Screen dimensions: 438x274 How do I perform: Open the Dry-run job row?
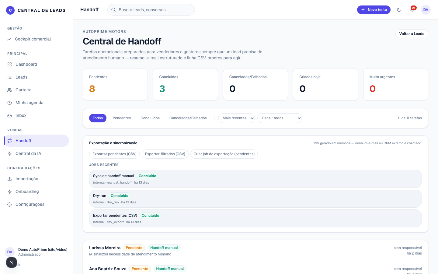pos(255,199)
